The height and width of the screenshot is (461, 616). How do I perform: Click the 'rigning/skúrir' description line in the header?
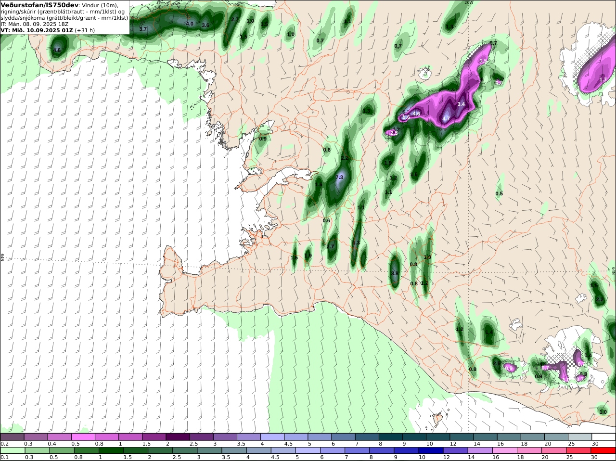coord(63,12)
